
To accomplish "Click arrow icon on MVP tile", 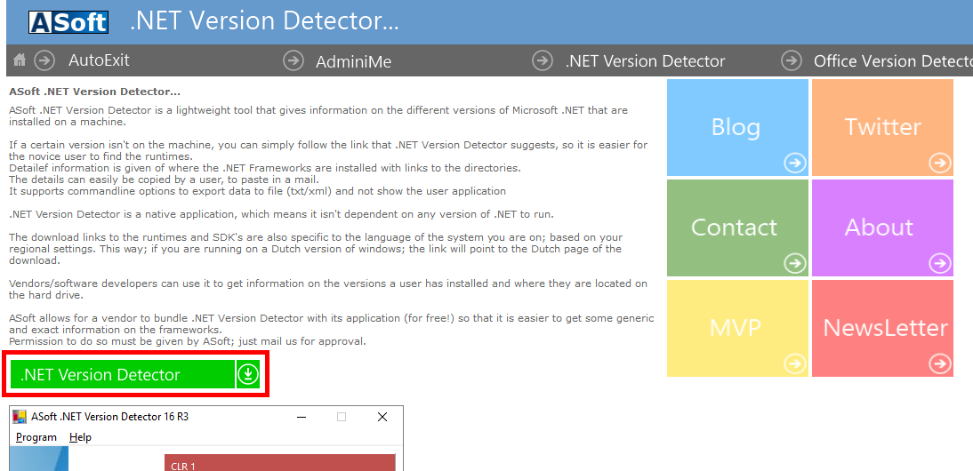I will pos(795,363).
